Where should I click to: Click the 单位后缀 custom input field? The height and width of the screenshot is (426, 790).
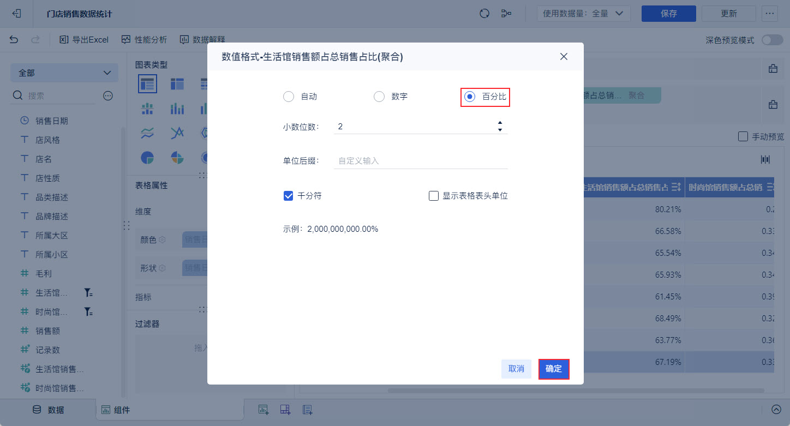tap(421, 161)
